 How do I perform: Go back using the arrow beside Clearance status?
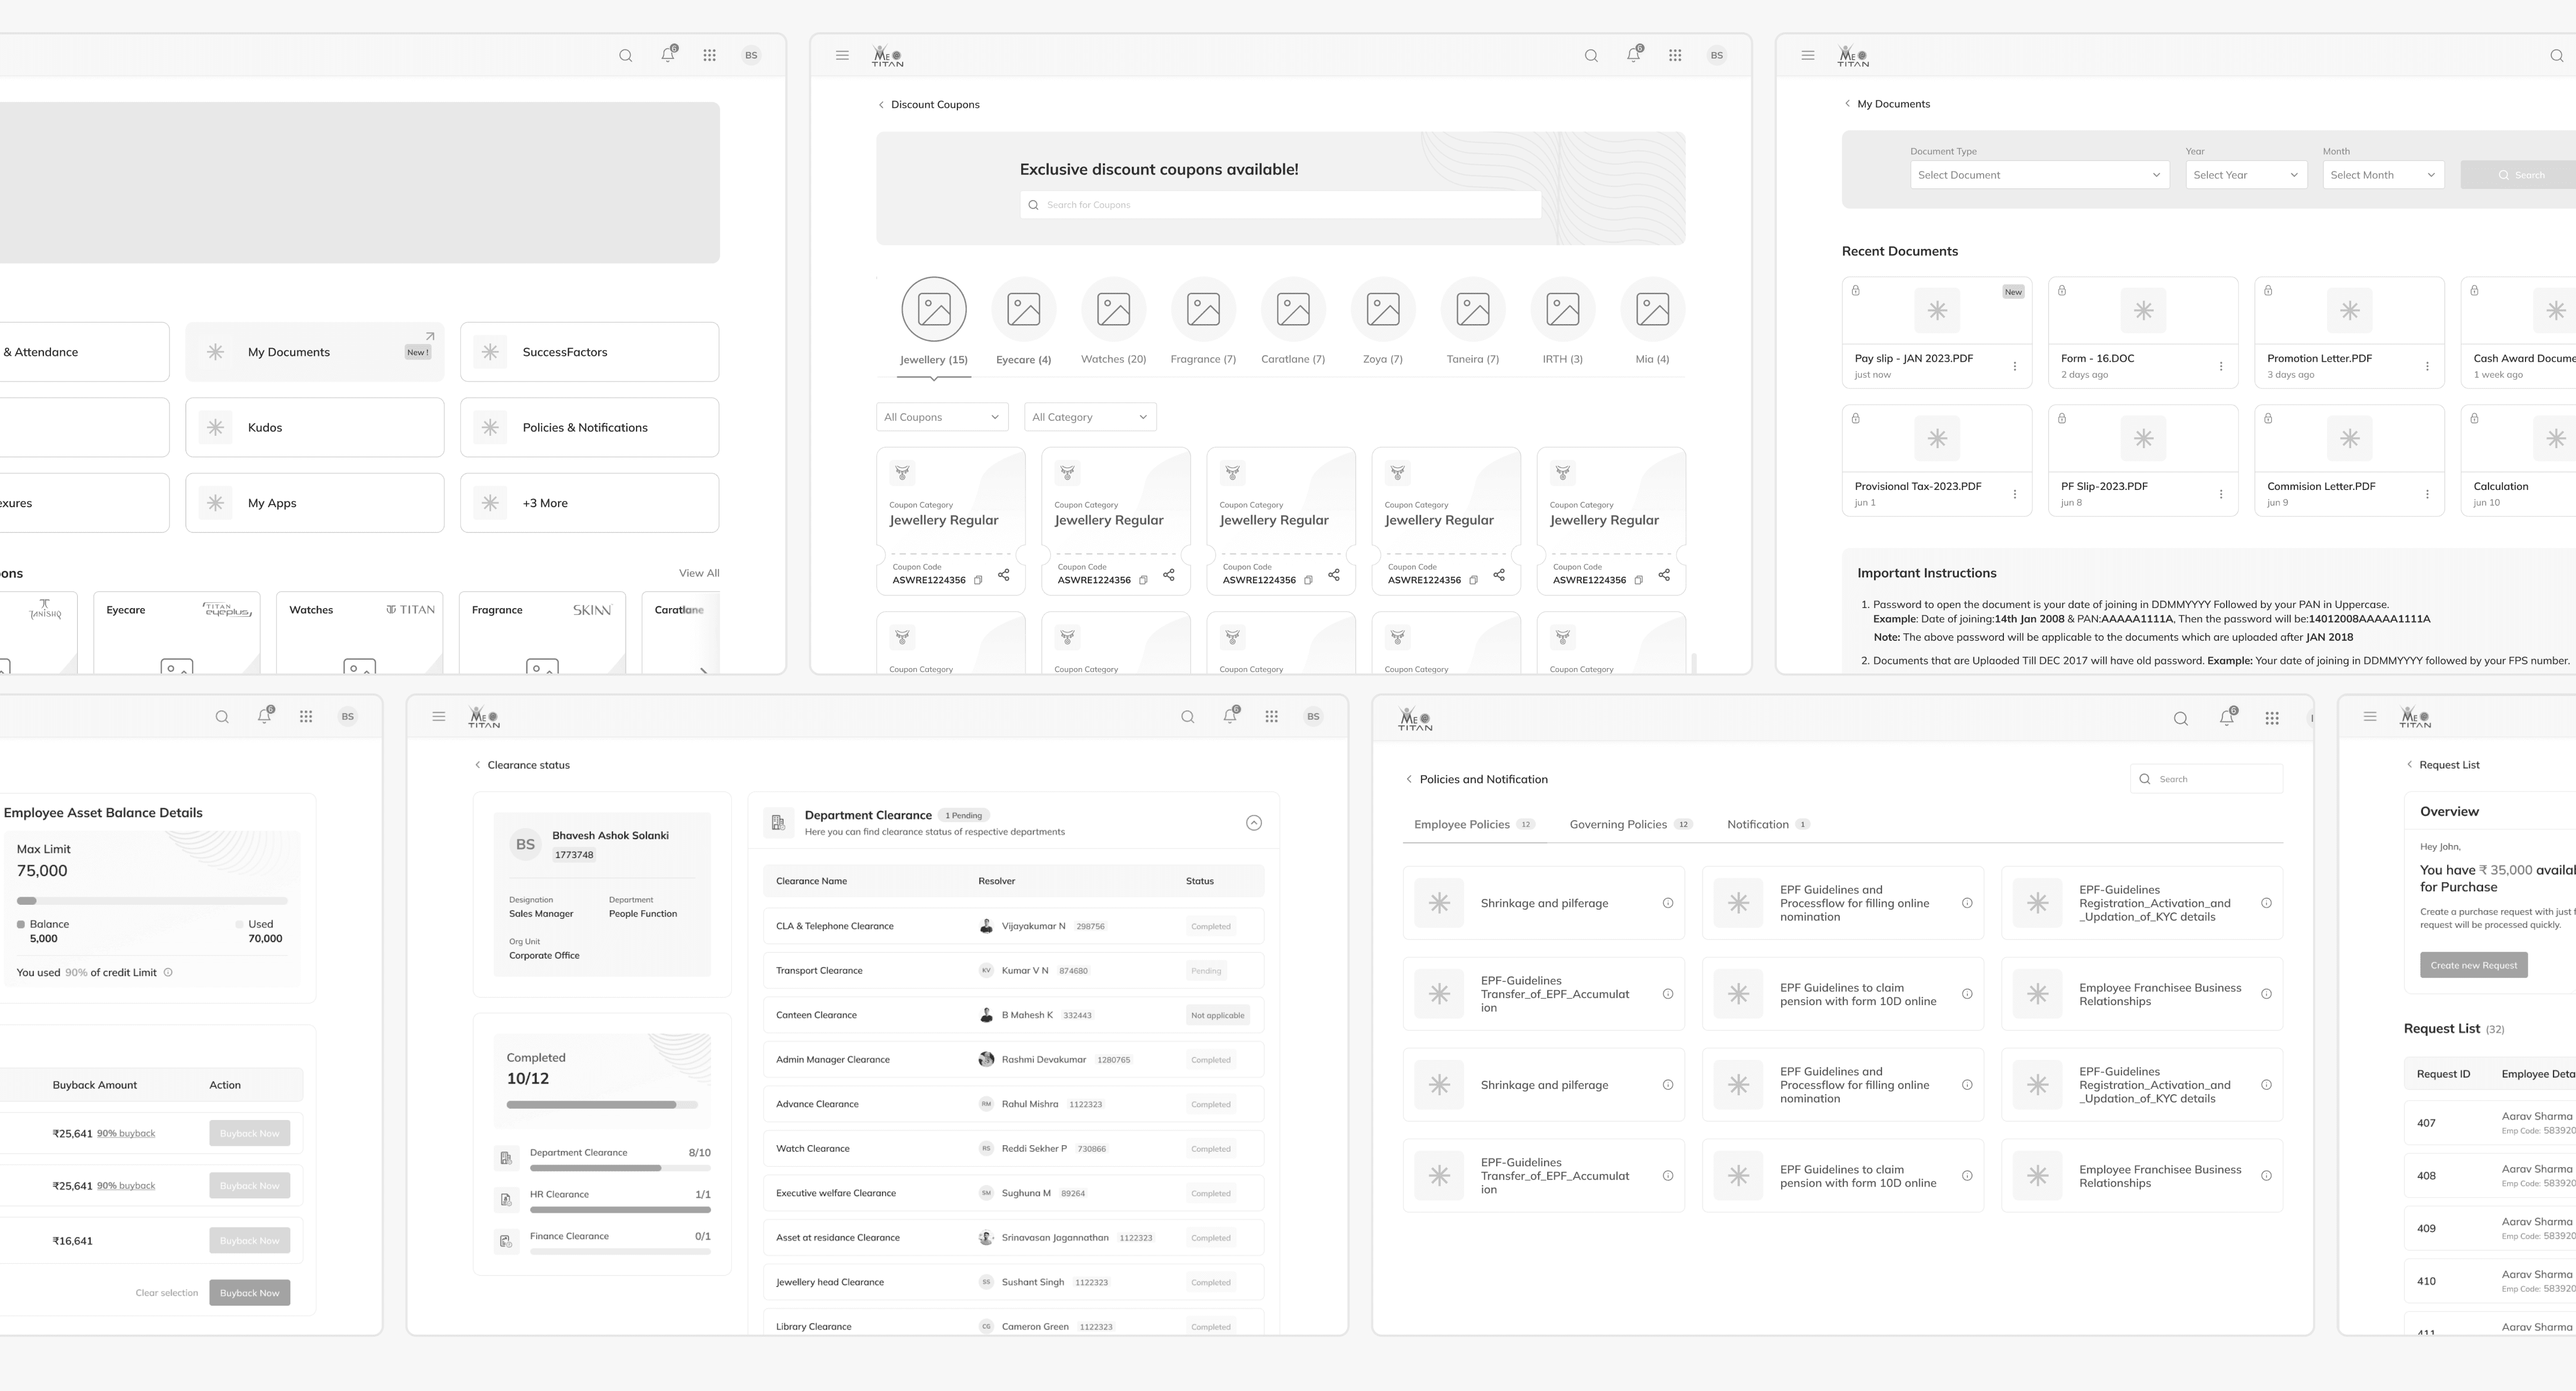click(477, 765)
